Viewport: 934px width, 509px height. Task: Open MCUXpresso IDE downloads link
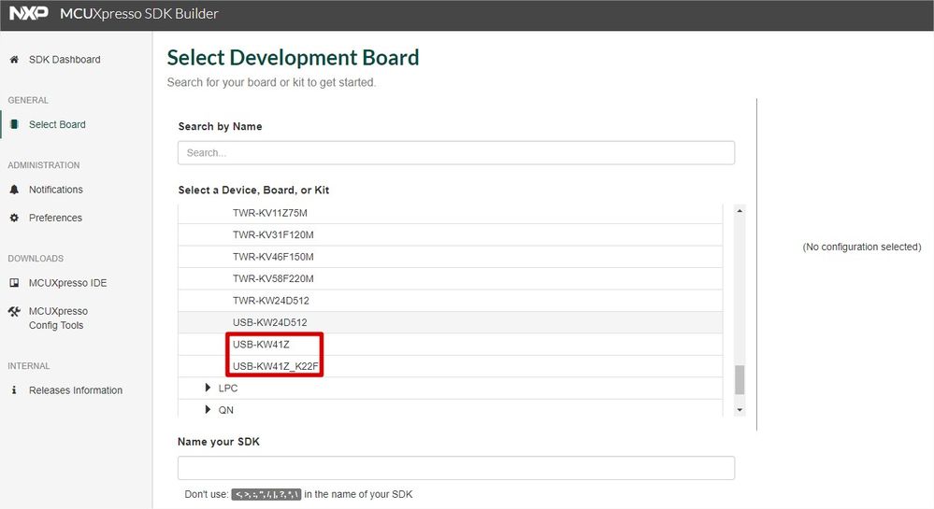coord(68,283)
